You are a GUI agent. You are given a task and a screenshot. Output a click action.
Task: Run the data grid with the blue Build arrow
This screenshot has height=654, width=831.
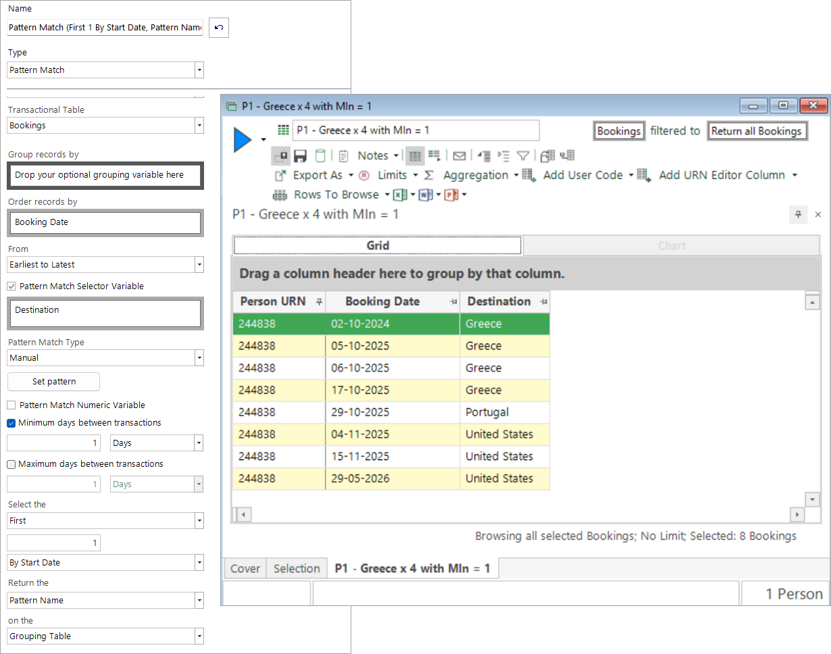[243, 140]
